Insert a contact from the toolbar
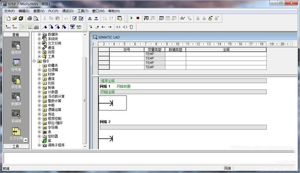Image resolution: width=300 pixels, height=173 pixels. (119, 27)
